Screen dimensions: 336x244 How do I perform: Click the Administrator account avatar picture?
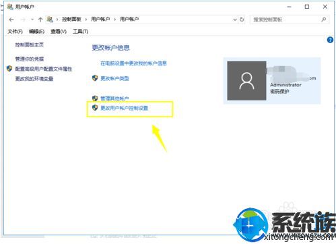click(246, 81)
